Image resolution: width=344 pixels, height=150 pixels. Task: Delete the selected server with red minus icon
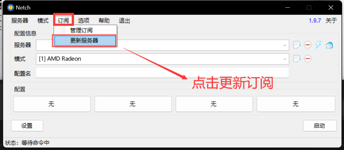coord(308,45)
